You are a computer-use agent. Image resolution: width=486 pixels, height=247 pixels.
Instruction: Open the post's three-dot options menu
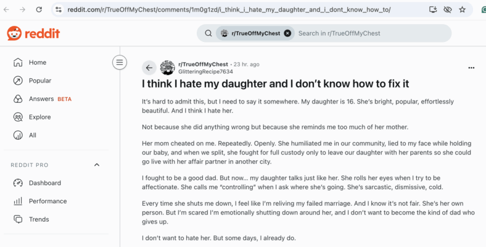click(x=471, y=68)
